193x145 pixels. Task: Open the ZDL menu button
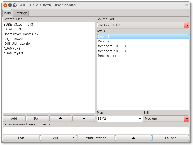tap(58, 138)
